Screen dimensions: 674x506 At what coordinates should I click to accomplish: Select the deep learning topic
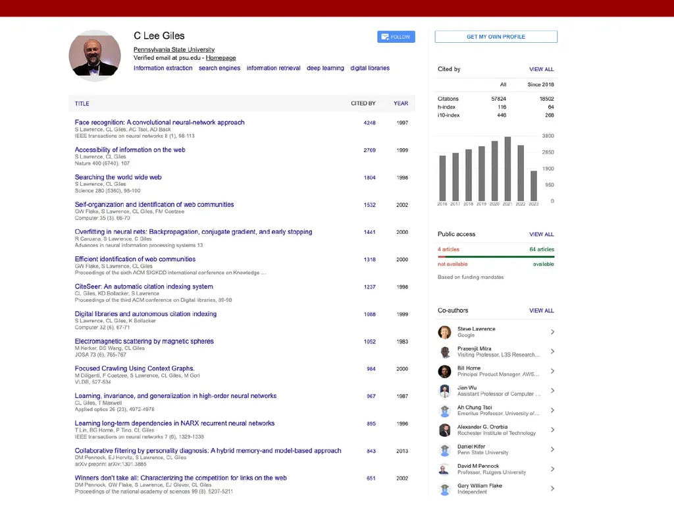pos(325,68)
